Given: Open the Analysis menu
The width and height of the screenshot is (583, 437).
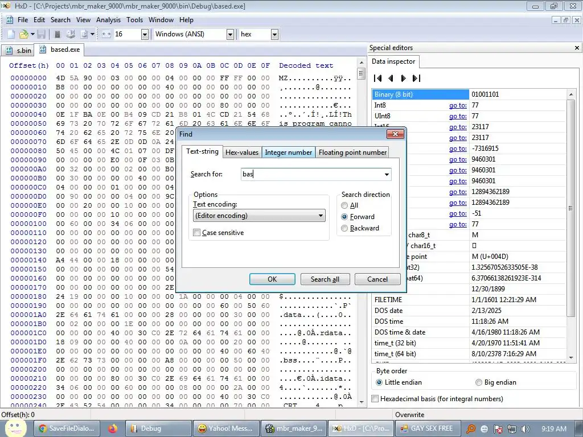Looking at the screenshot, I should [x=108, y=20].
